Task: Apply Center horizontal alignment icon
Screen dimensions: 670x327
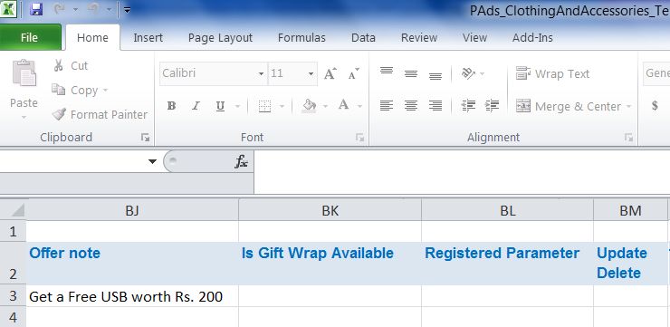Action: pyautogui.click(x=411, y=105)
